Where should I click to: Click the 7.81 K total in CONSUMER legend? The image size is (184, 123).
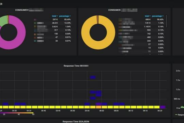point(148,23)
